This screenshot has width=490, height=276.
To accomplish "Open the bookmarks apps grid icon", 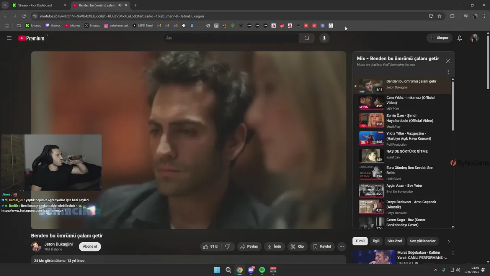I will click(x=7, y=26).
